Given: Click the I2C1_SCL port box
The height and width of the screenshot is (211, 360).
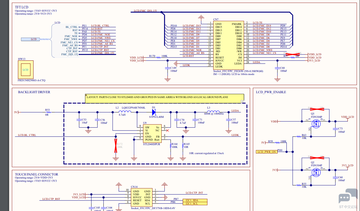Looking at the screenshot, I should pyautogui.click(x=195, y=203).
